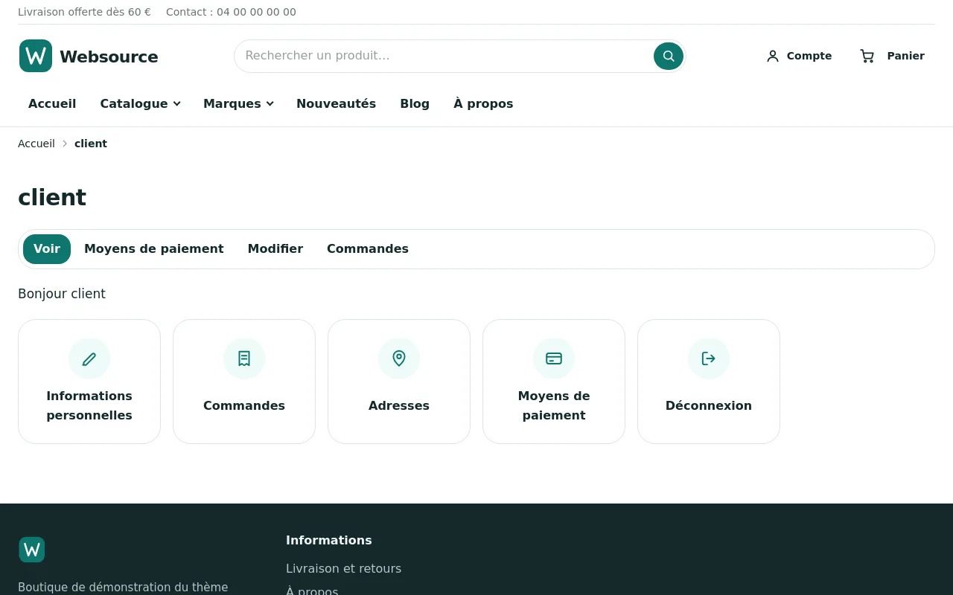The width and height of the screenshot is (953, 595).
Task: Click the Moyens de paiement card label
Action: click(x=554, y=405)
